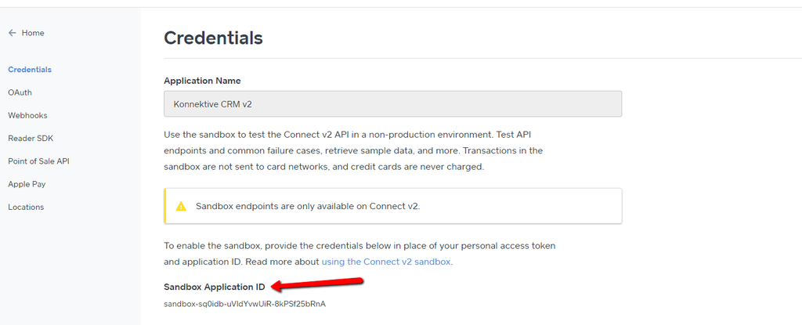Navigate to Reader SDK settings

pos(31,139)
